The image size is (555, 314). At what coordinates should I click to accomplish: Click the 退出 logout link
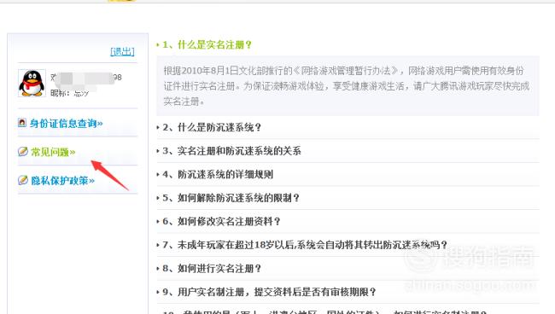[x=122, y=52]
